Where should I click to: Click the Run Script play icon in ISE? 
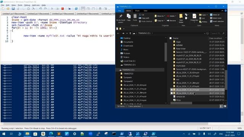click(52, 9)
